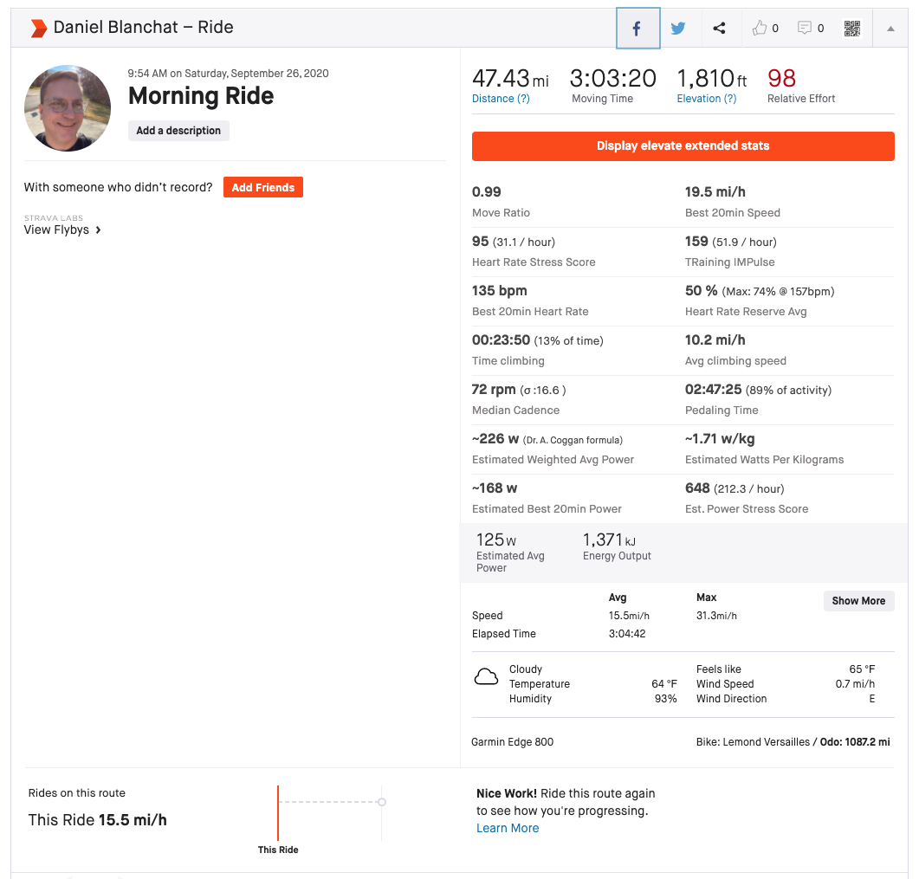Viewport: 919px width, 879px height.
Task: Click Add Friends button
Action: [263, 188]
